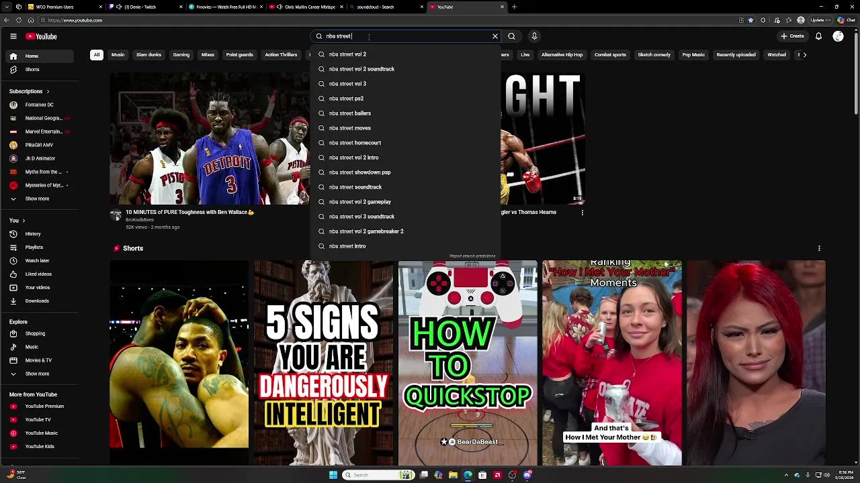860x483 pixels.
Task: Open YouTube Music link
Action: coord(40,433)
